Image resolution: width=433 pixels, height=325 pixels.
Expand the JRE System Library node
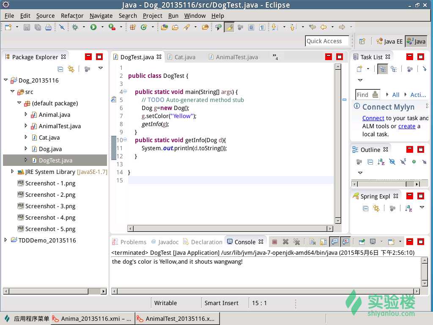point(12,171)
